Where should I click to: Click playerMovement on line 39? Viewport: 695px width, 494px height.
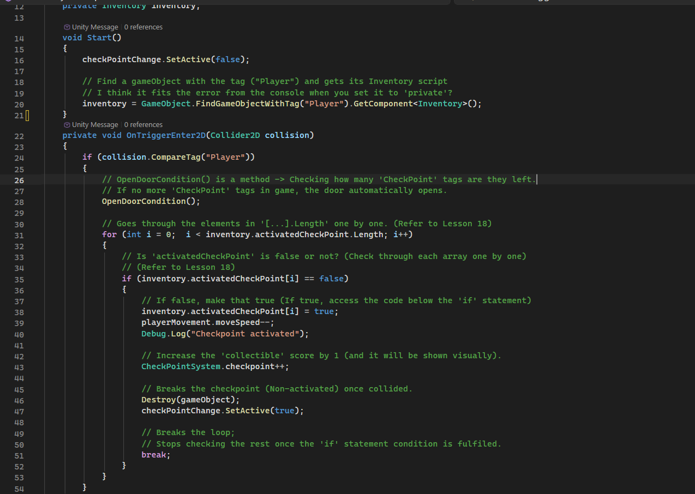click(176, 322)
